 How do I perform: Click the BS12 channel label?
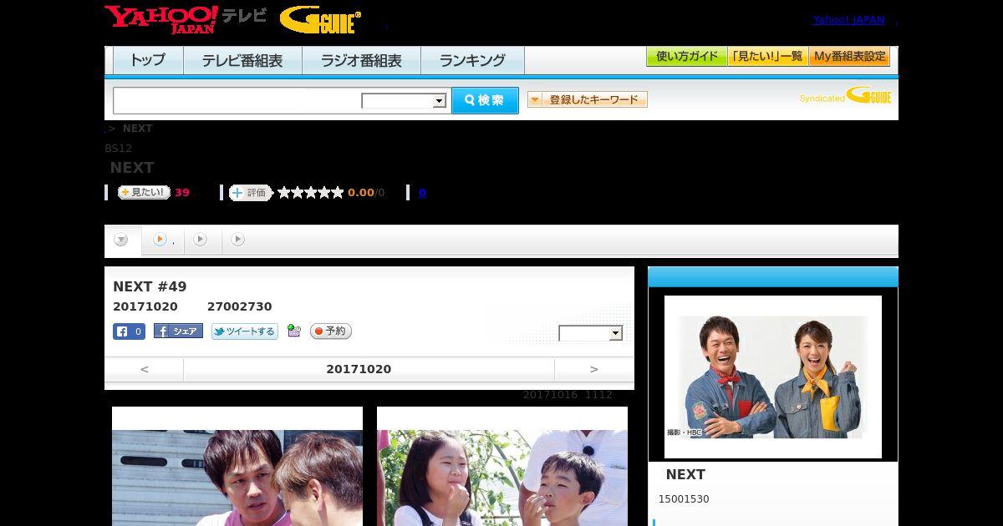[x=119, y=149]
